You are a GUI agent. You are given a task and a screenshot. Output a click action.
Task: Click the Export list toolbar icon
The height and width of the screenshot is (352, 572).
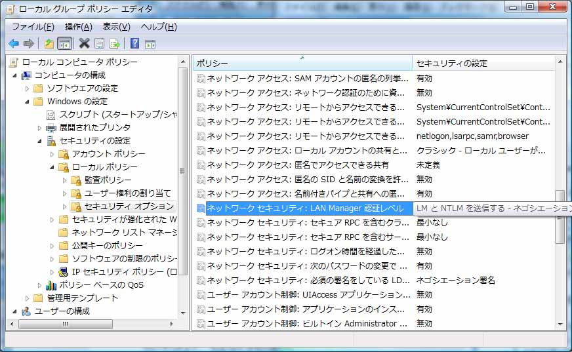click(115, 44)
